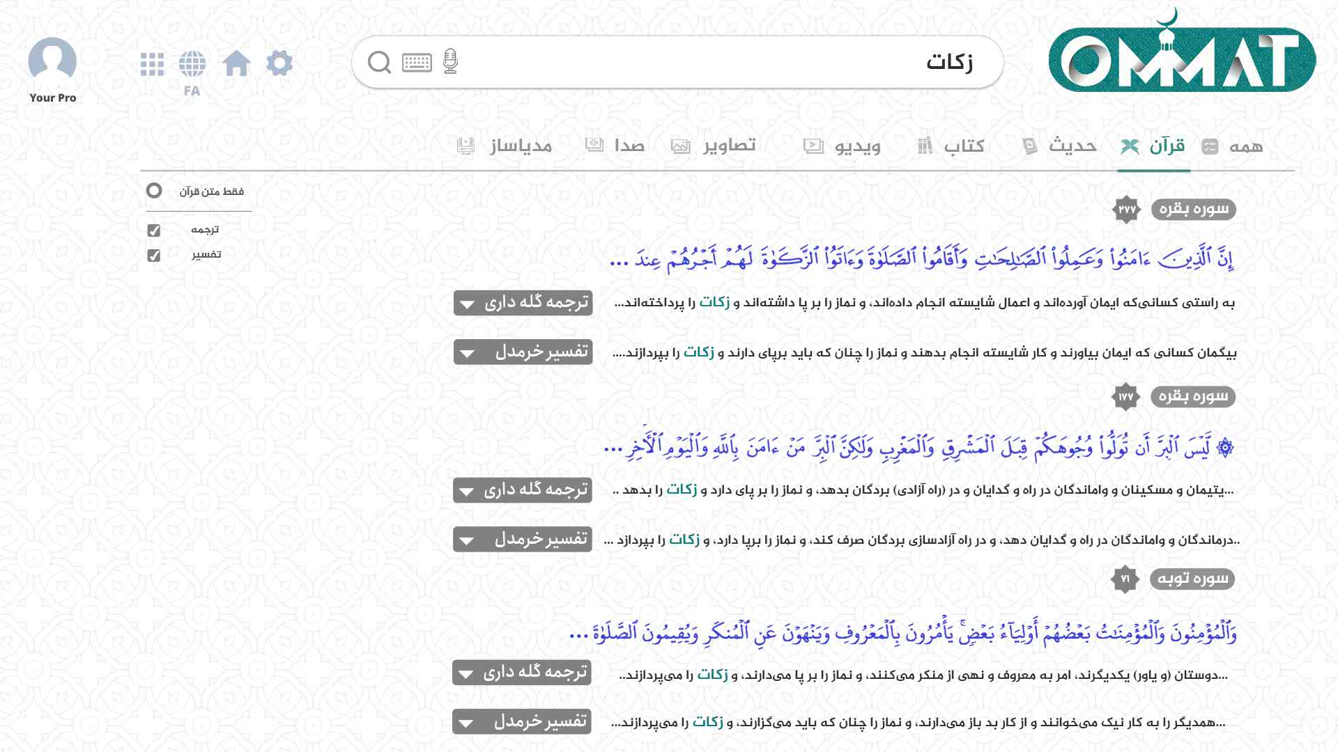Screen dimensions: 1338x752
Task: Uncheck the تفسیر checkbox
Action: click(x=153, y=255)
